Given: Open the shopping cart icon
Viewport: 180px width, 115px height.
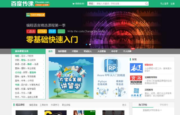Looking at the screenshot, I should coord(73,4).
